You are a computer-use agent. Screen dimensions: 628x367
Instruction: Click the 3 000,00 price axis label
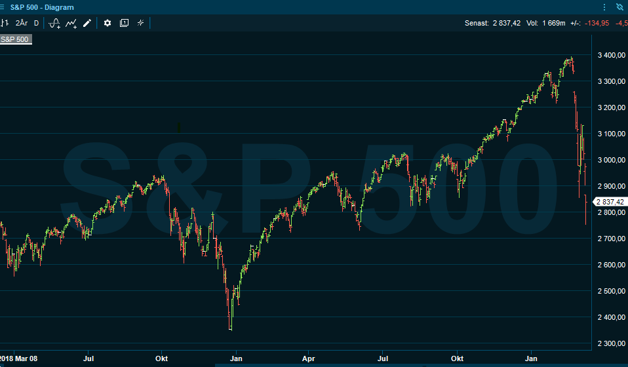tap(611, 160)
